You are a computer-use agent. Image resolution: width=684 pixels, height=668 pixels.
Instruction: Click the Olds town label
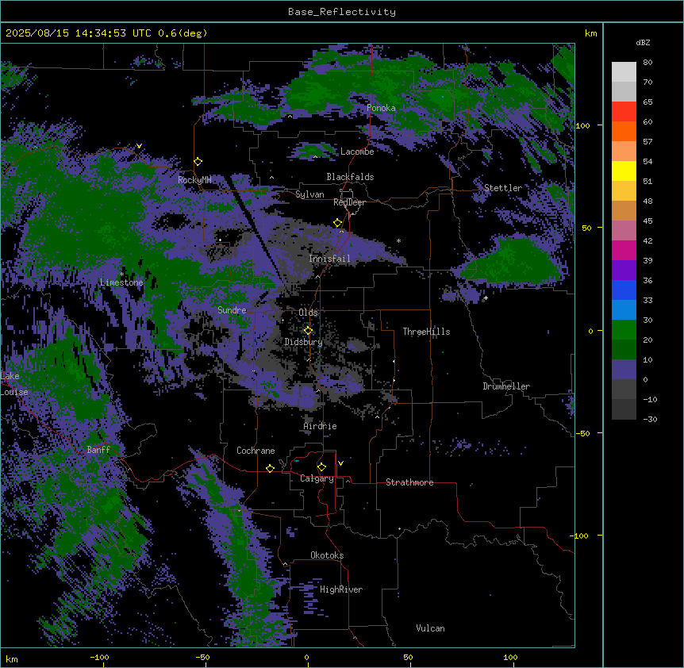tap(308, 313)
